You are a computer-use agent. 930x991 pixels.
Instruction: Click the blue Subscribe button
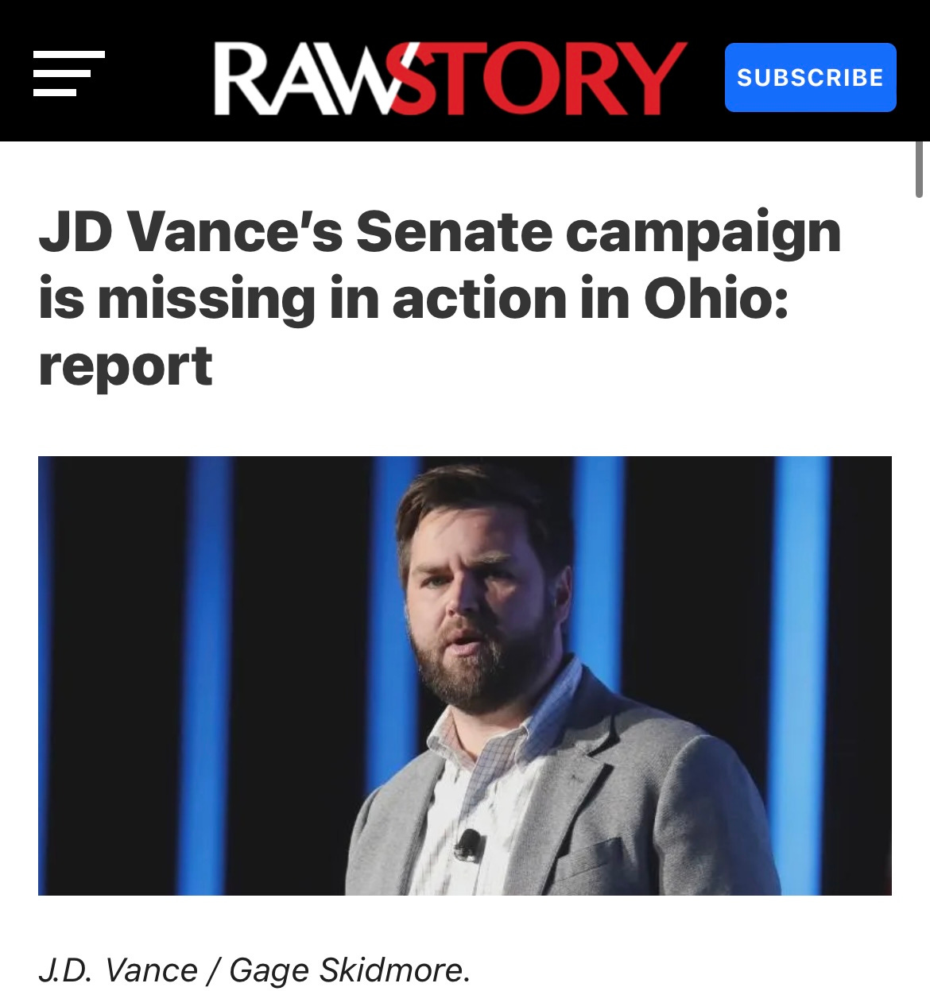pos(810,77)
